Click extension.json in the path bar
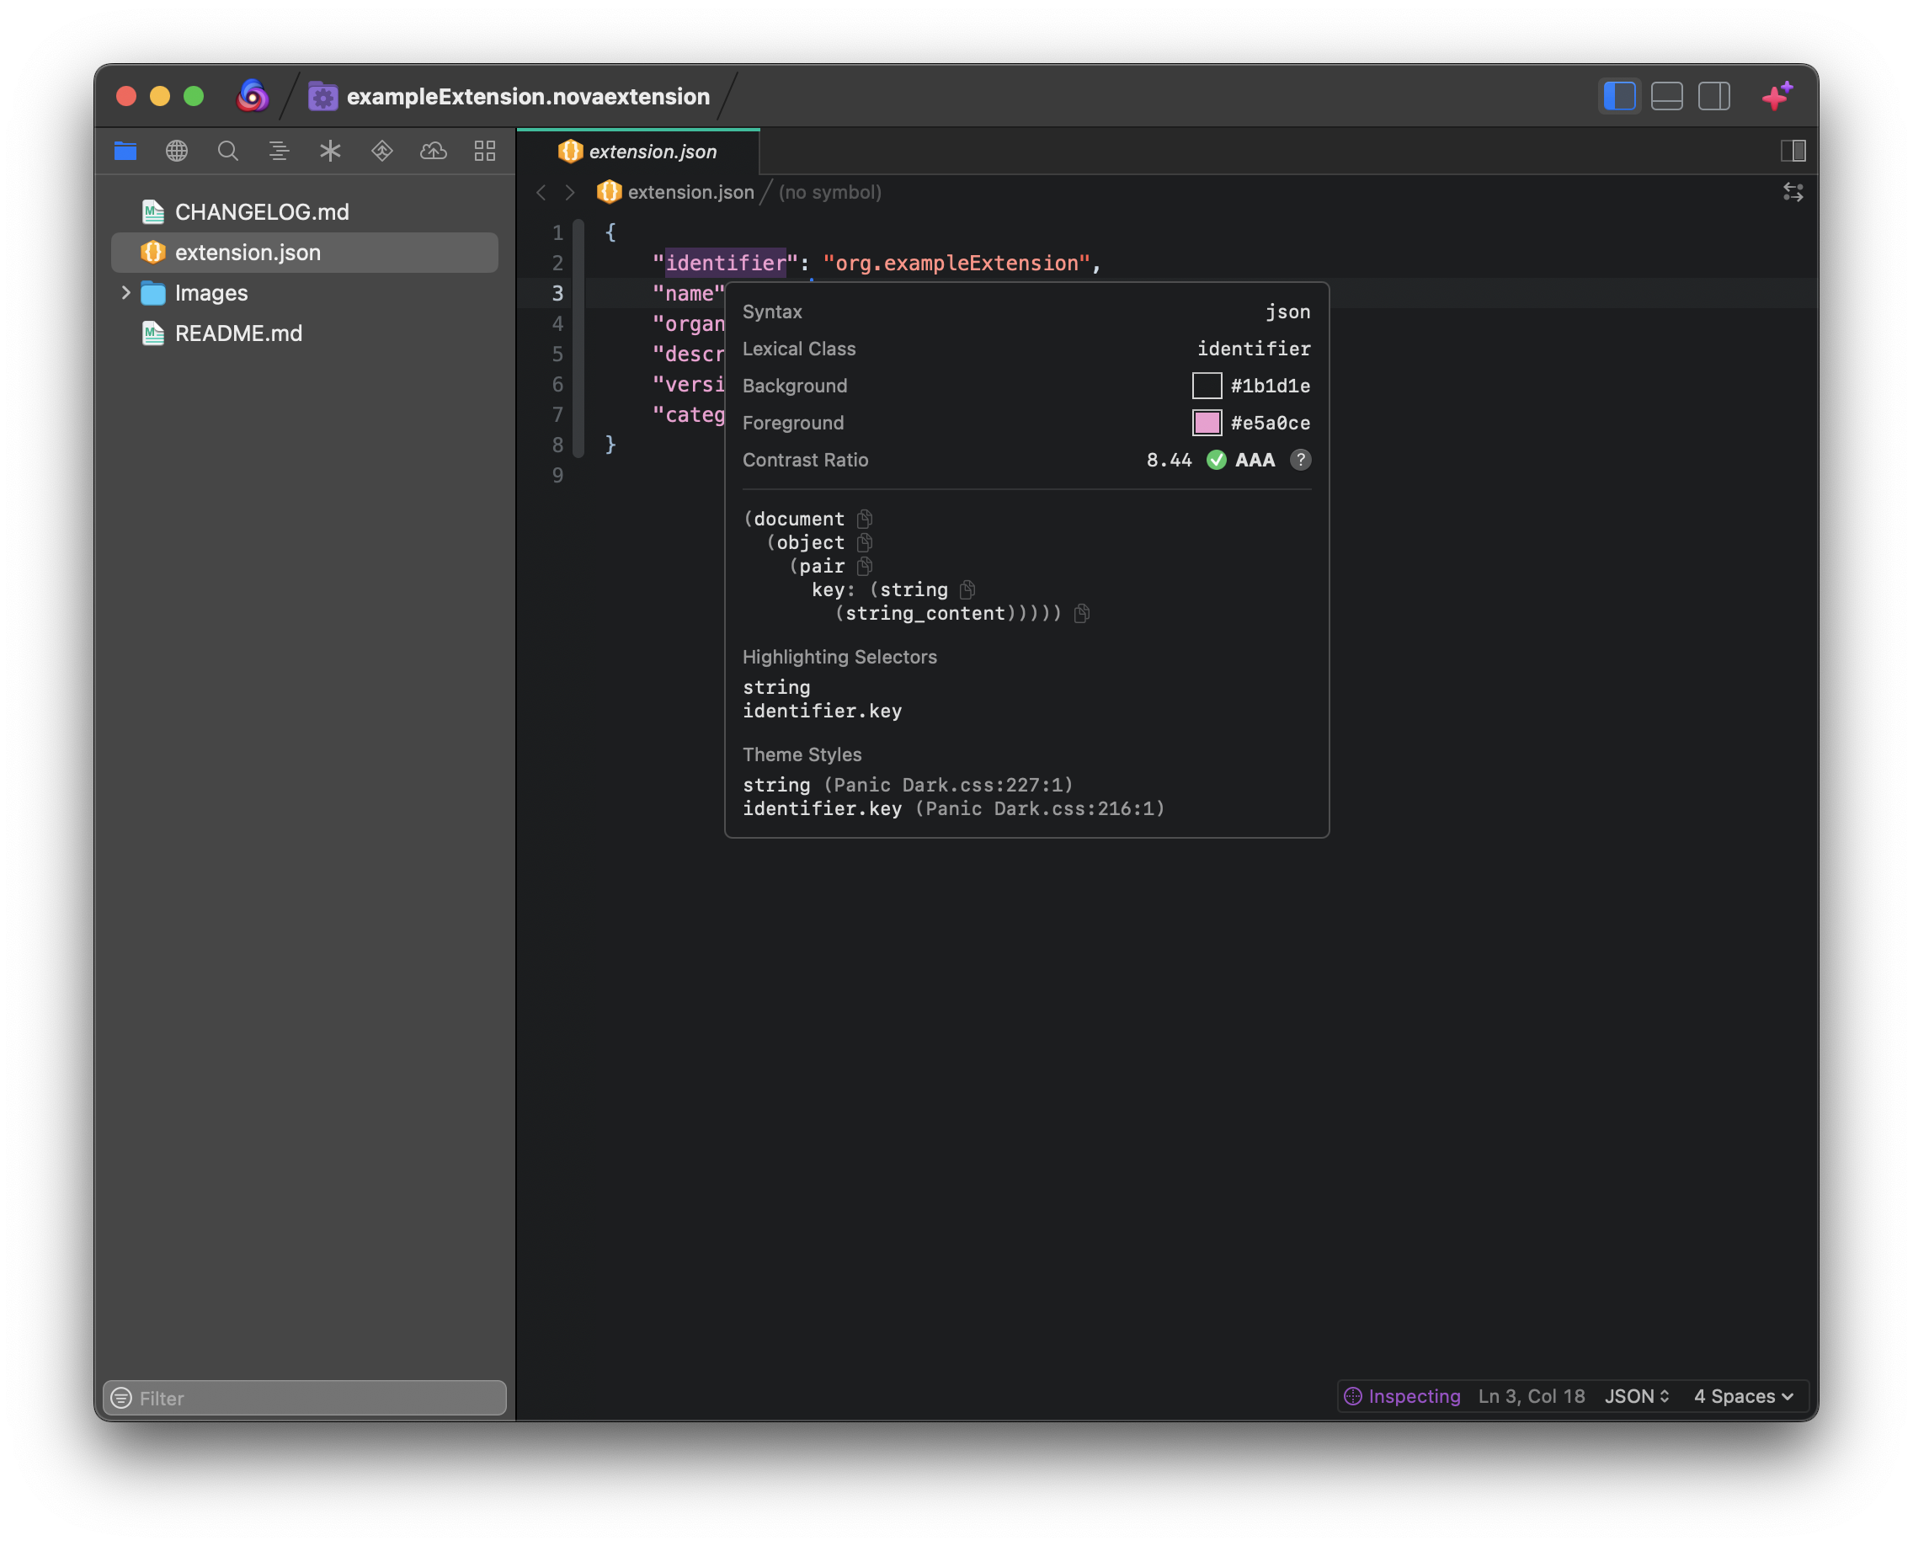The image size is (1913, 1546). tap(676, 192)
